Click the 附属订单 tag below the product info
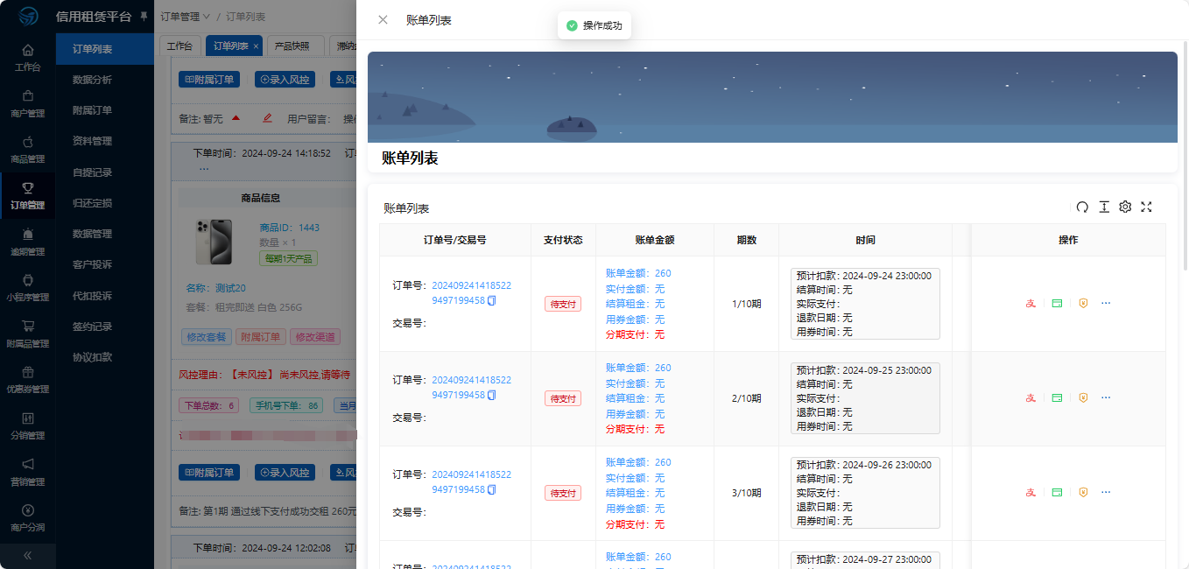Image resolution: width=1189 pixels, height=569 pixels. pos(261,337)
